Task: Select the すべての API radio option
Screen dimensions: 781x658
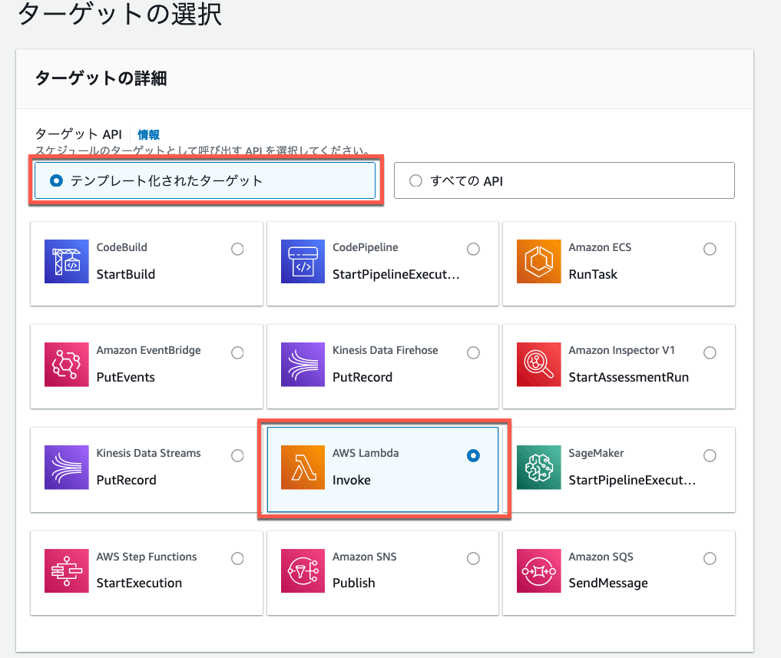Action: [415, 180]
